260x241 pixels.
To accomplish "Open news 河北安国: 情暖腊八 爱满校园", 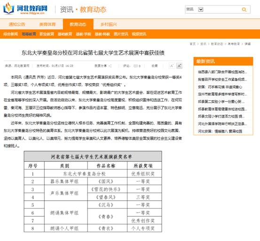I will tap(220, 131).
